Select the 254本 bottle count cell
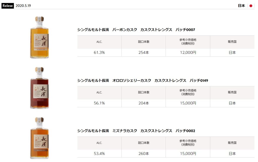Image resolution: width=258 pixels, height=162 pixels. click(x=144, y=52)
